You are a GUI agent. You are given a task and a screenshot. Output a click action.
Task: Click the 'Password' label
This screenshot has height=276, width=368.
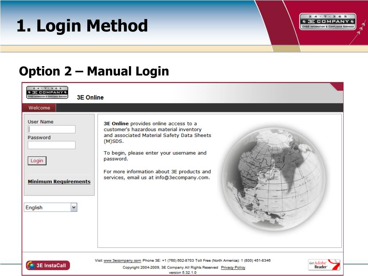[x=39, y=138]
